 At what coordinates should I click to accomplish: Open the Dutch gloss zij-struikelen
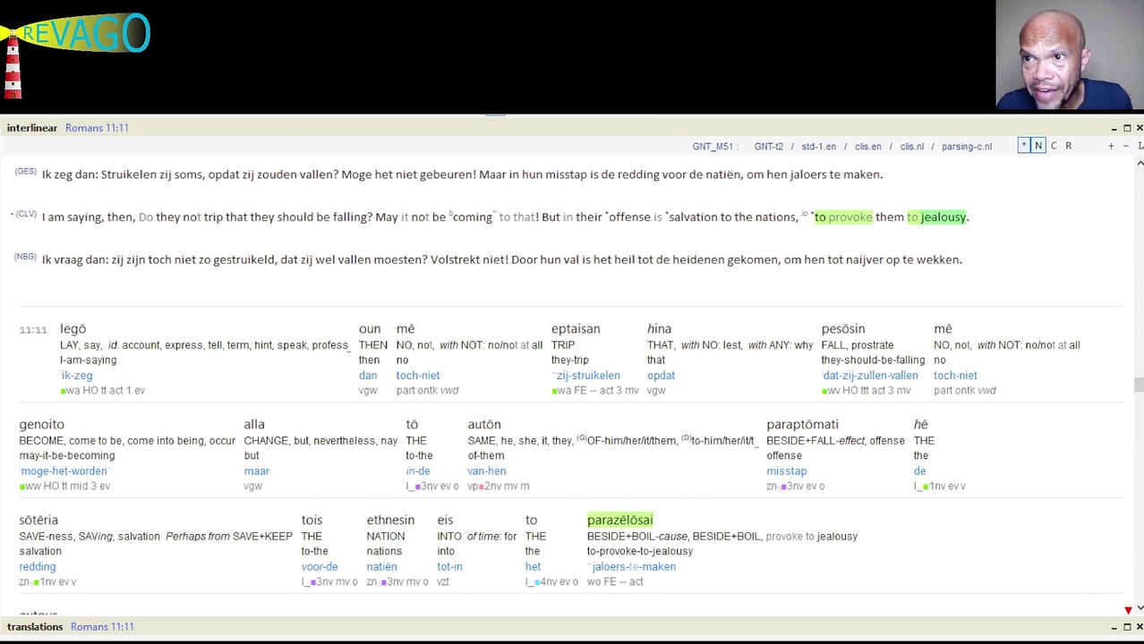(x=586, y=376)
